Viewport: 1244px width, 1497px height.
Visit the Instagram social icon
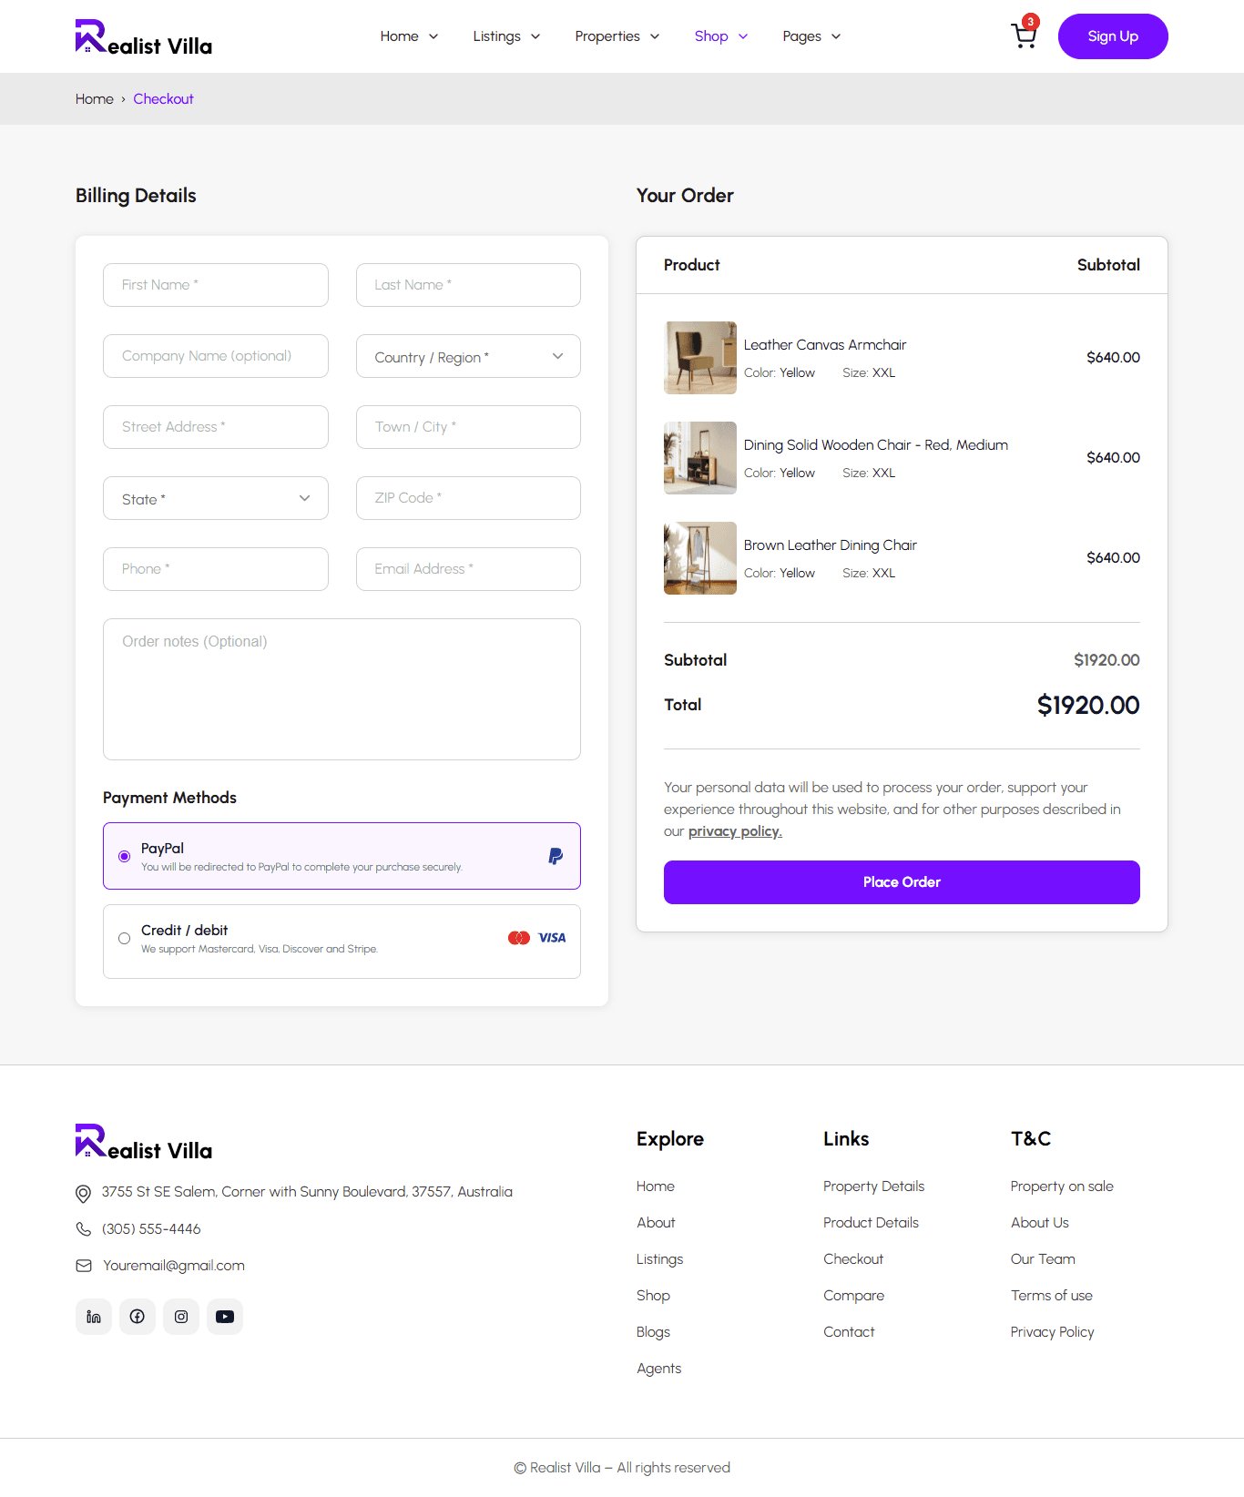(181, 1317)
